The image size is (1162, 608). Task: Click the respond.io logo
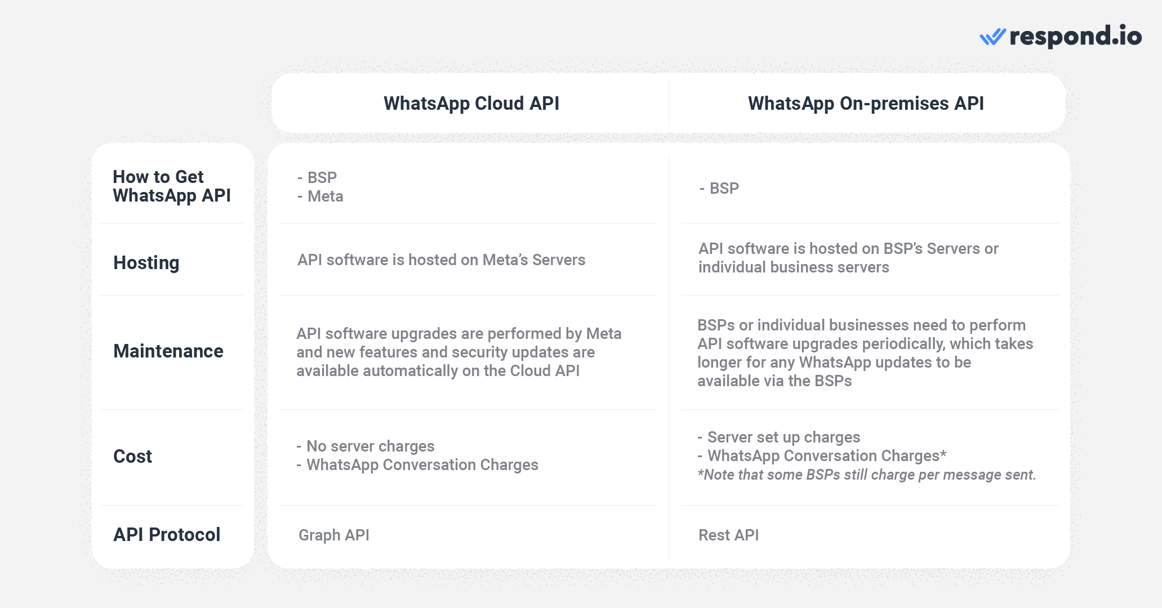(x=1061, y=37)
